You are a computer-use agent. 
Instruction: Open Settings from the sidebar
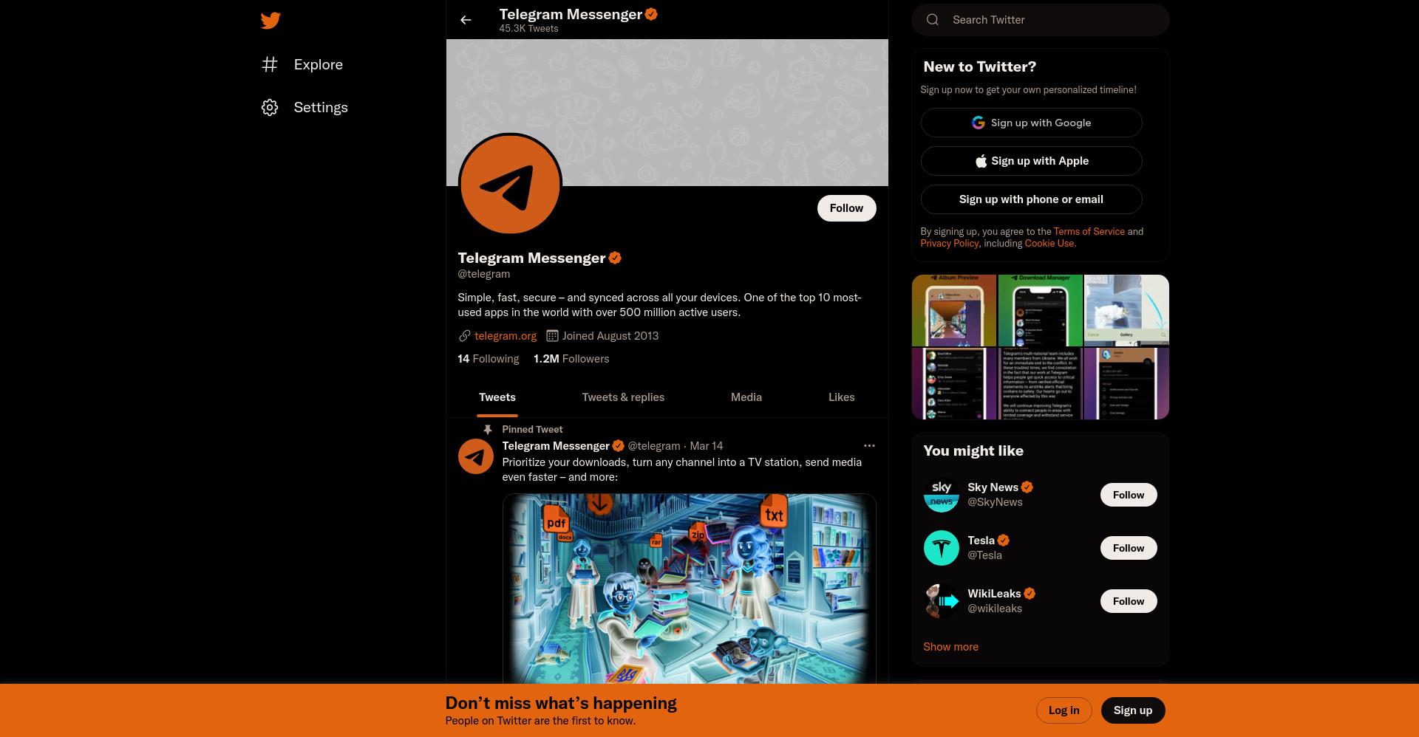pos(304,108)
